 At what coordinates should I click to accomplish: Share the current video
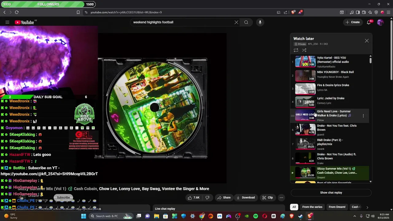[224, 198]
